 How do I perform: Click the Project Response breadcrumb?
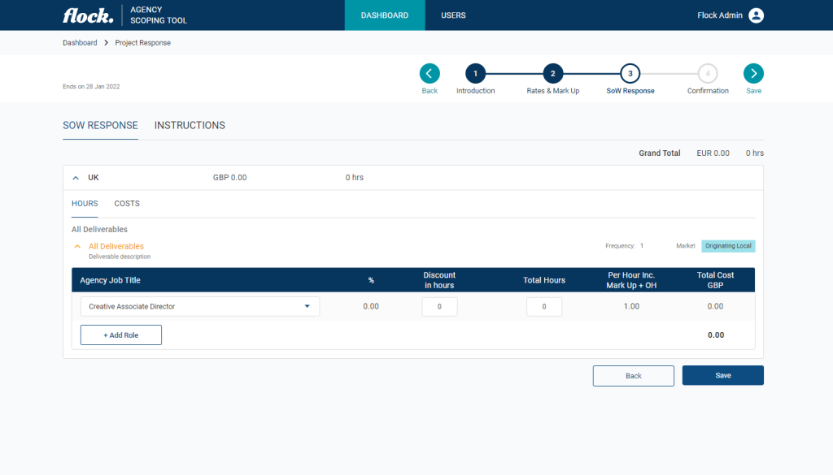(x=143, y=43)
